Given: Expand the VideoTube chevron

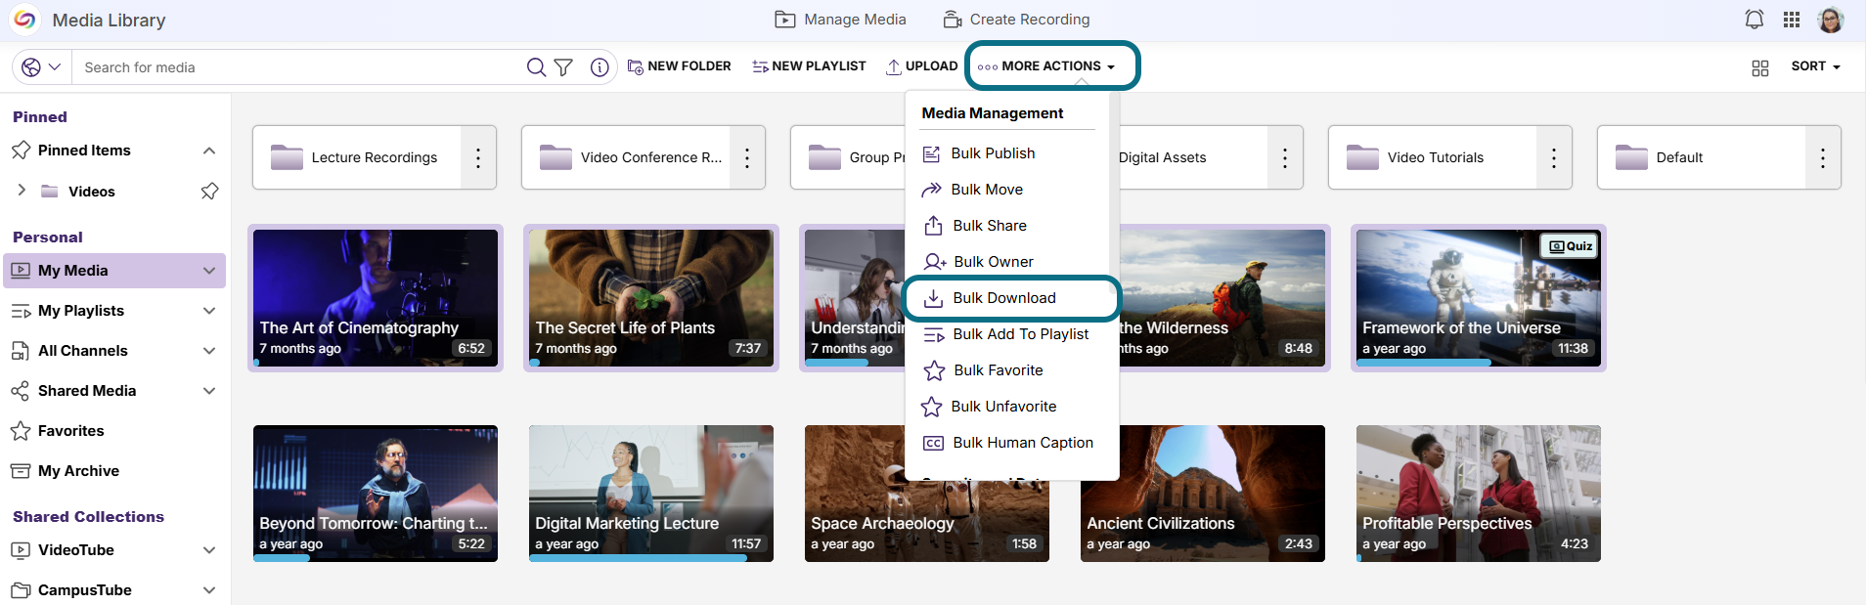Looking at the screenshot, I should [209, 550].
